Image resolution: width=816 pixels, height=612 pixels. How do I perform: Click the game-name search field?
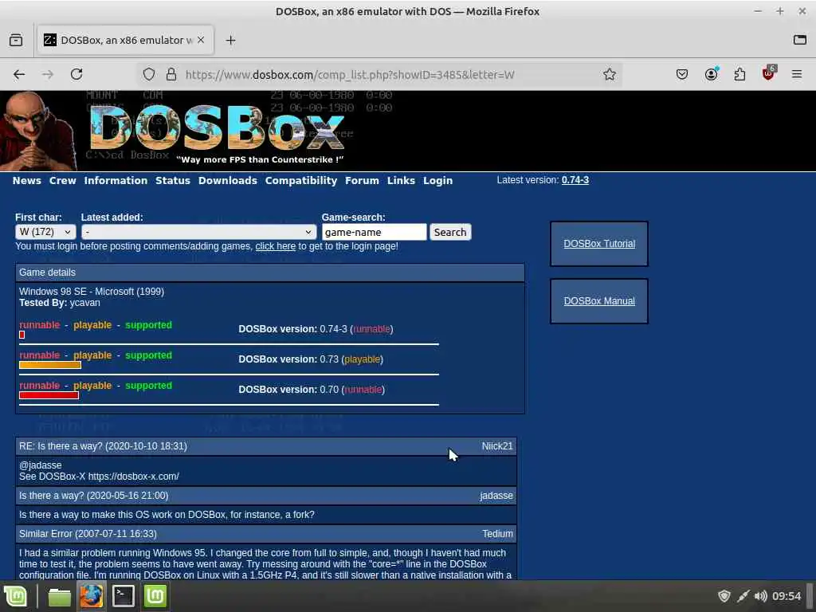375,232
